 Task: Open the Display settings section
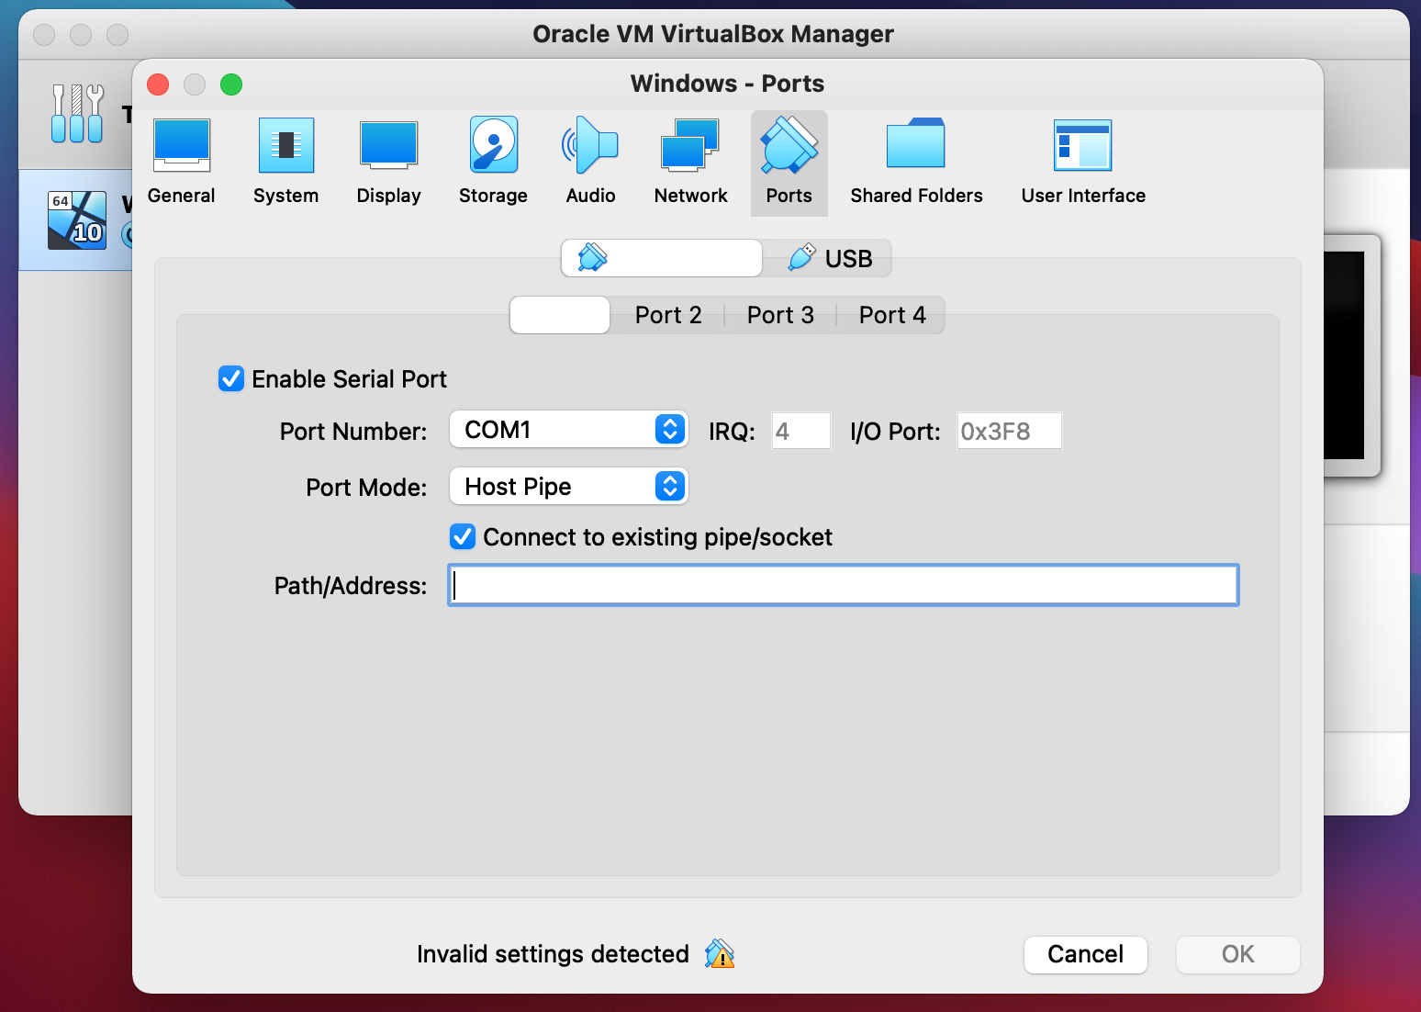(x=388, y=163)
